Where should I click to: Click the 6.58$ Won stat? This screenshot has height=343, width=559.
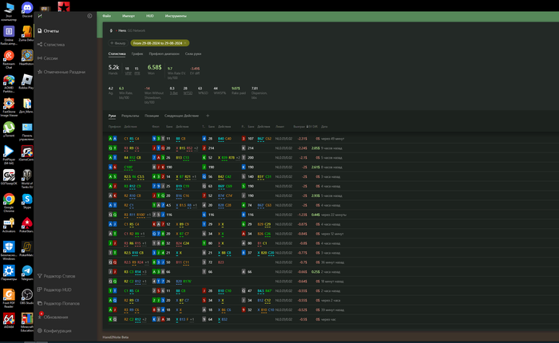(x=154, y=69)
